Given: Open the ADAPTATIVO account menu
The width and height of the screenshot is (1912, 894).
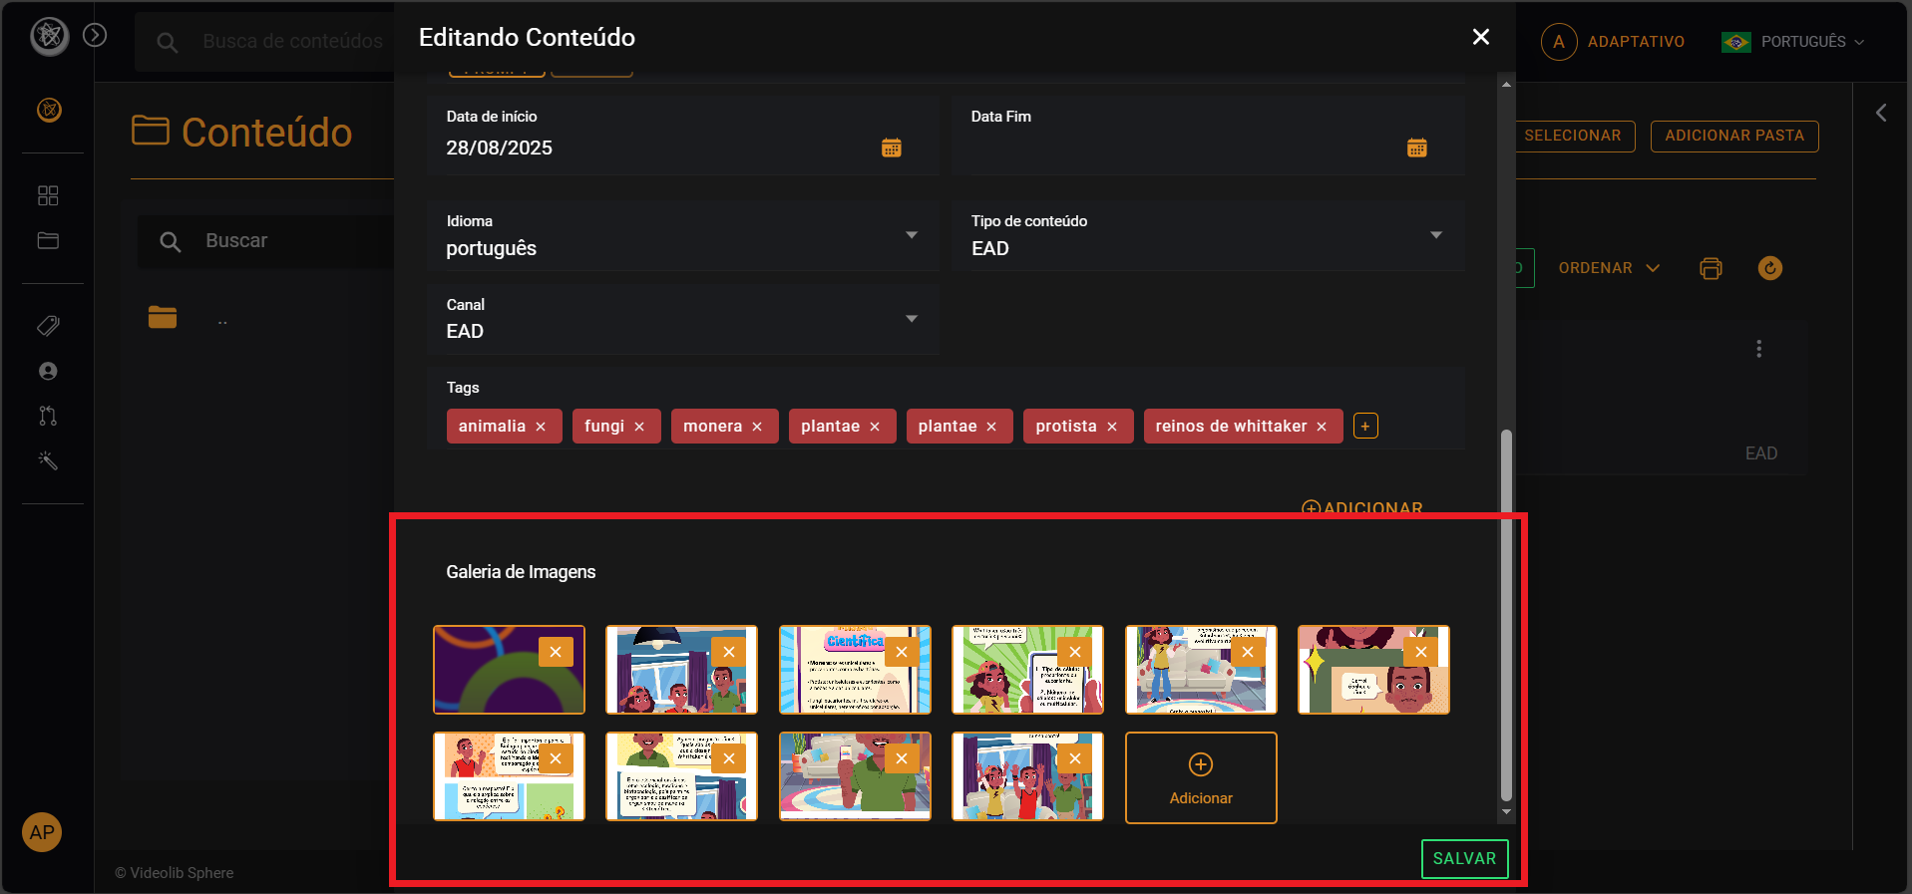Looking at the screenshot, I should (1613, 42).
